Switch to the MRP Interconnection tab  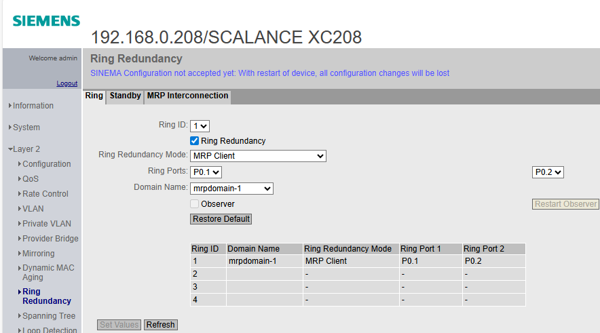coord(187,96)
